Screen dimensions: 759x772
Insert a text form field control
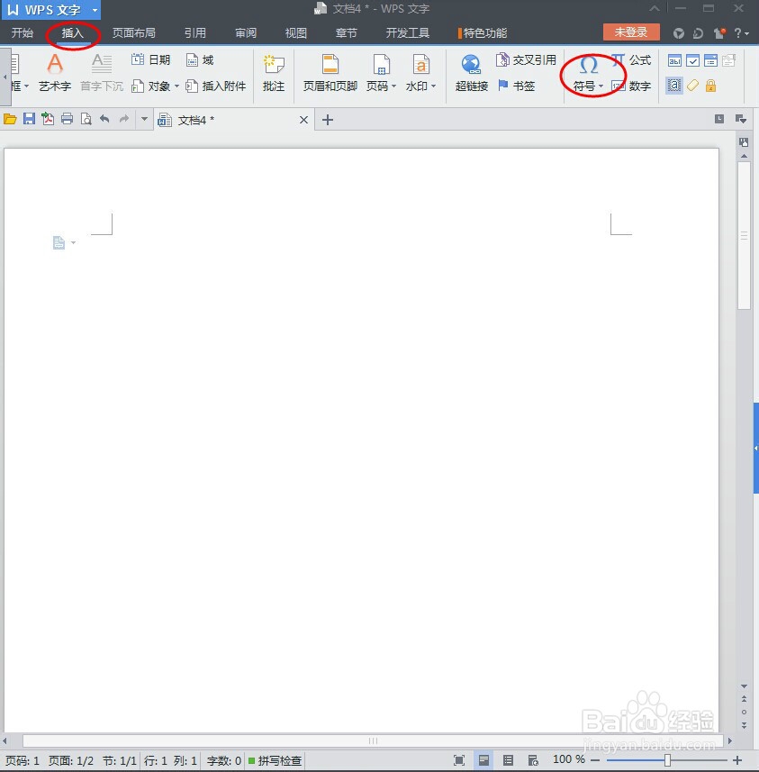tap(674, 60)
